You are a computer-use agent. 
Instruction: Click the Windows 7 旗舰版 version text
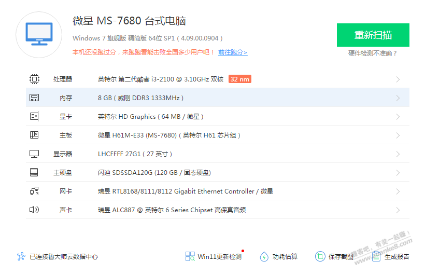coord(147,38)
